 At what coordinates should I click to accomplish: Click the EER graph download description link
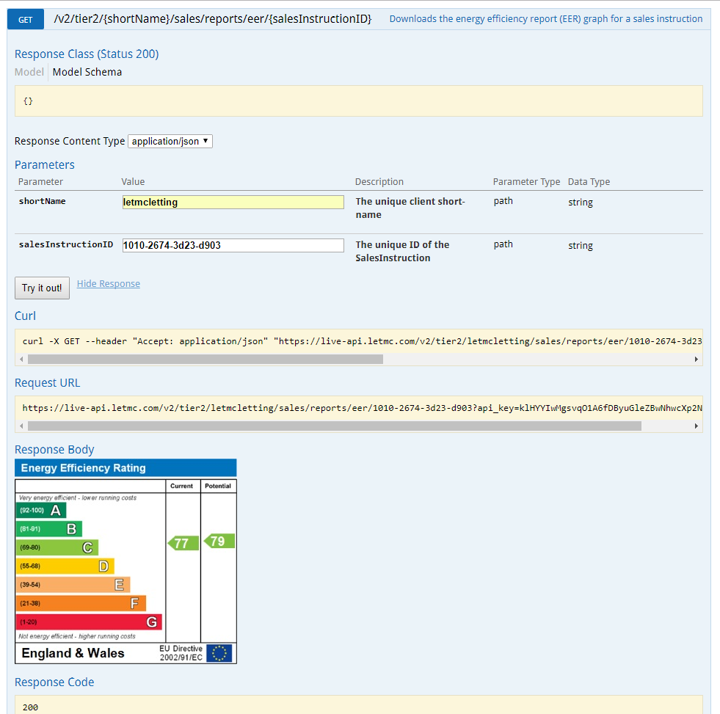pos(545,19)
